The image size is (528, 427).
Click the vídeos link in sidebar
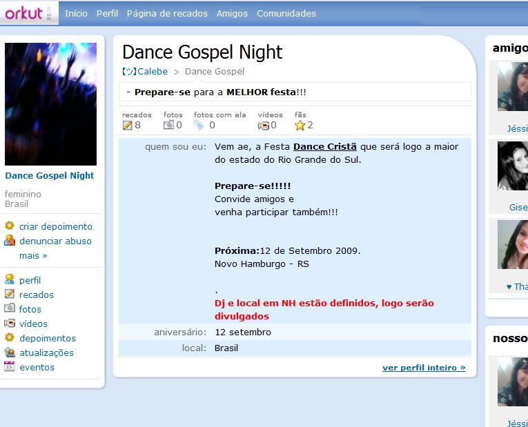pyautogui.click(x=33, y=324)
